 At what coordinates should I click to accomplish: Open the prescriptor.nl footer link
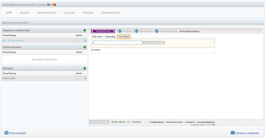tap(190, 122)
